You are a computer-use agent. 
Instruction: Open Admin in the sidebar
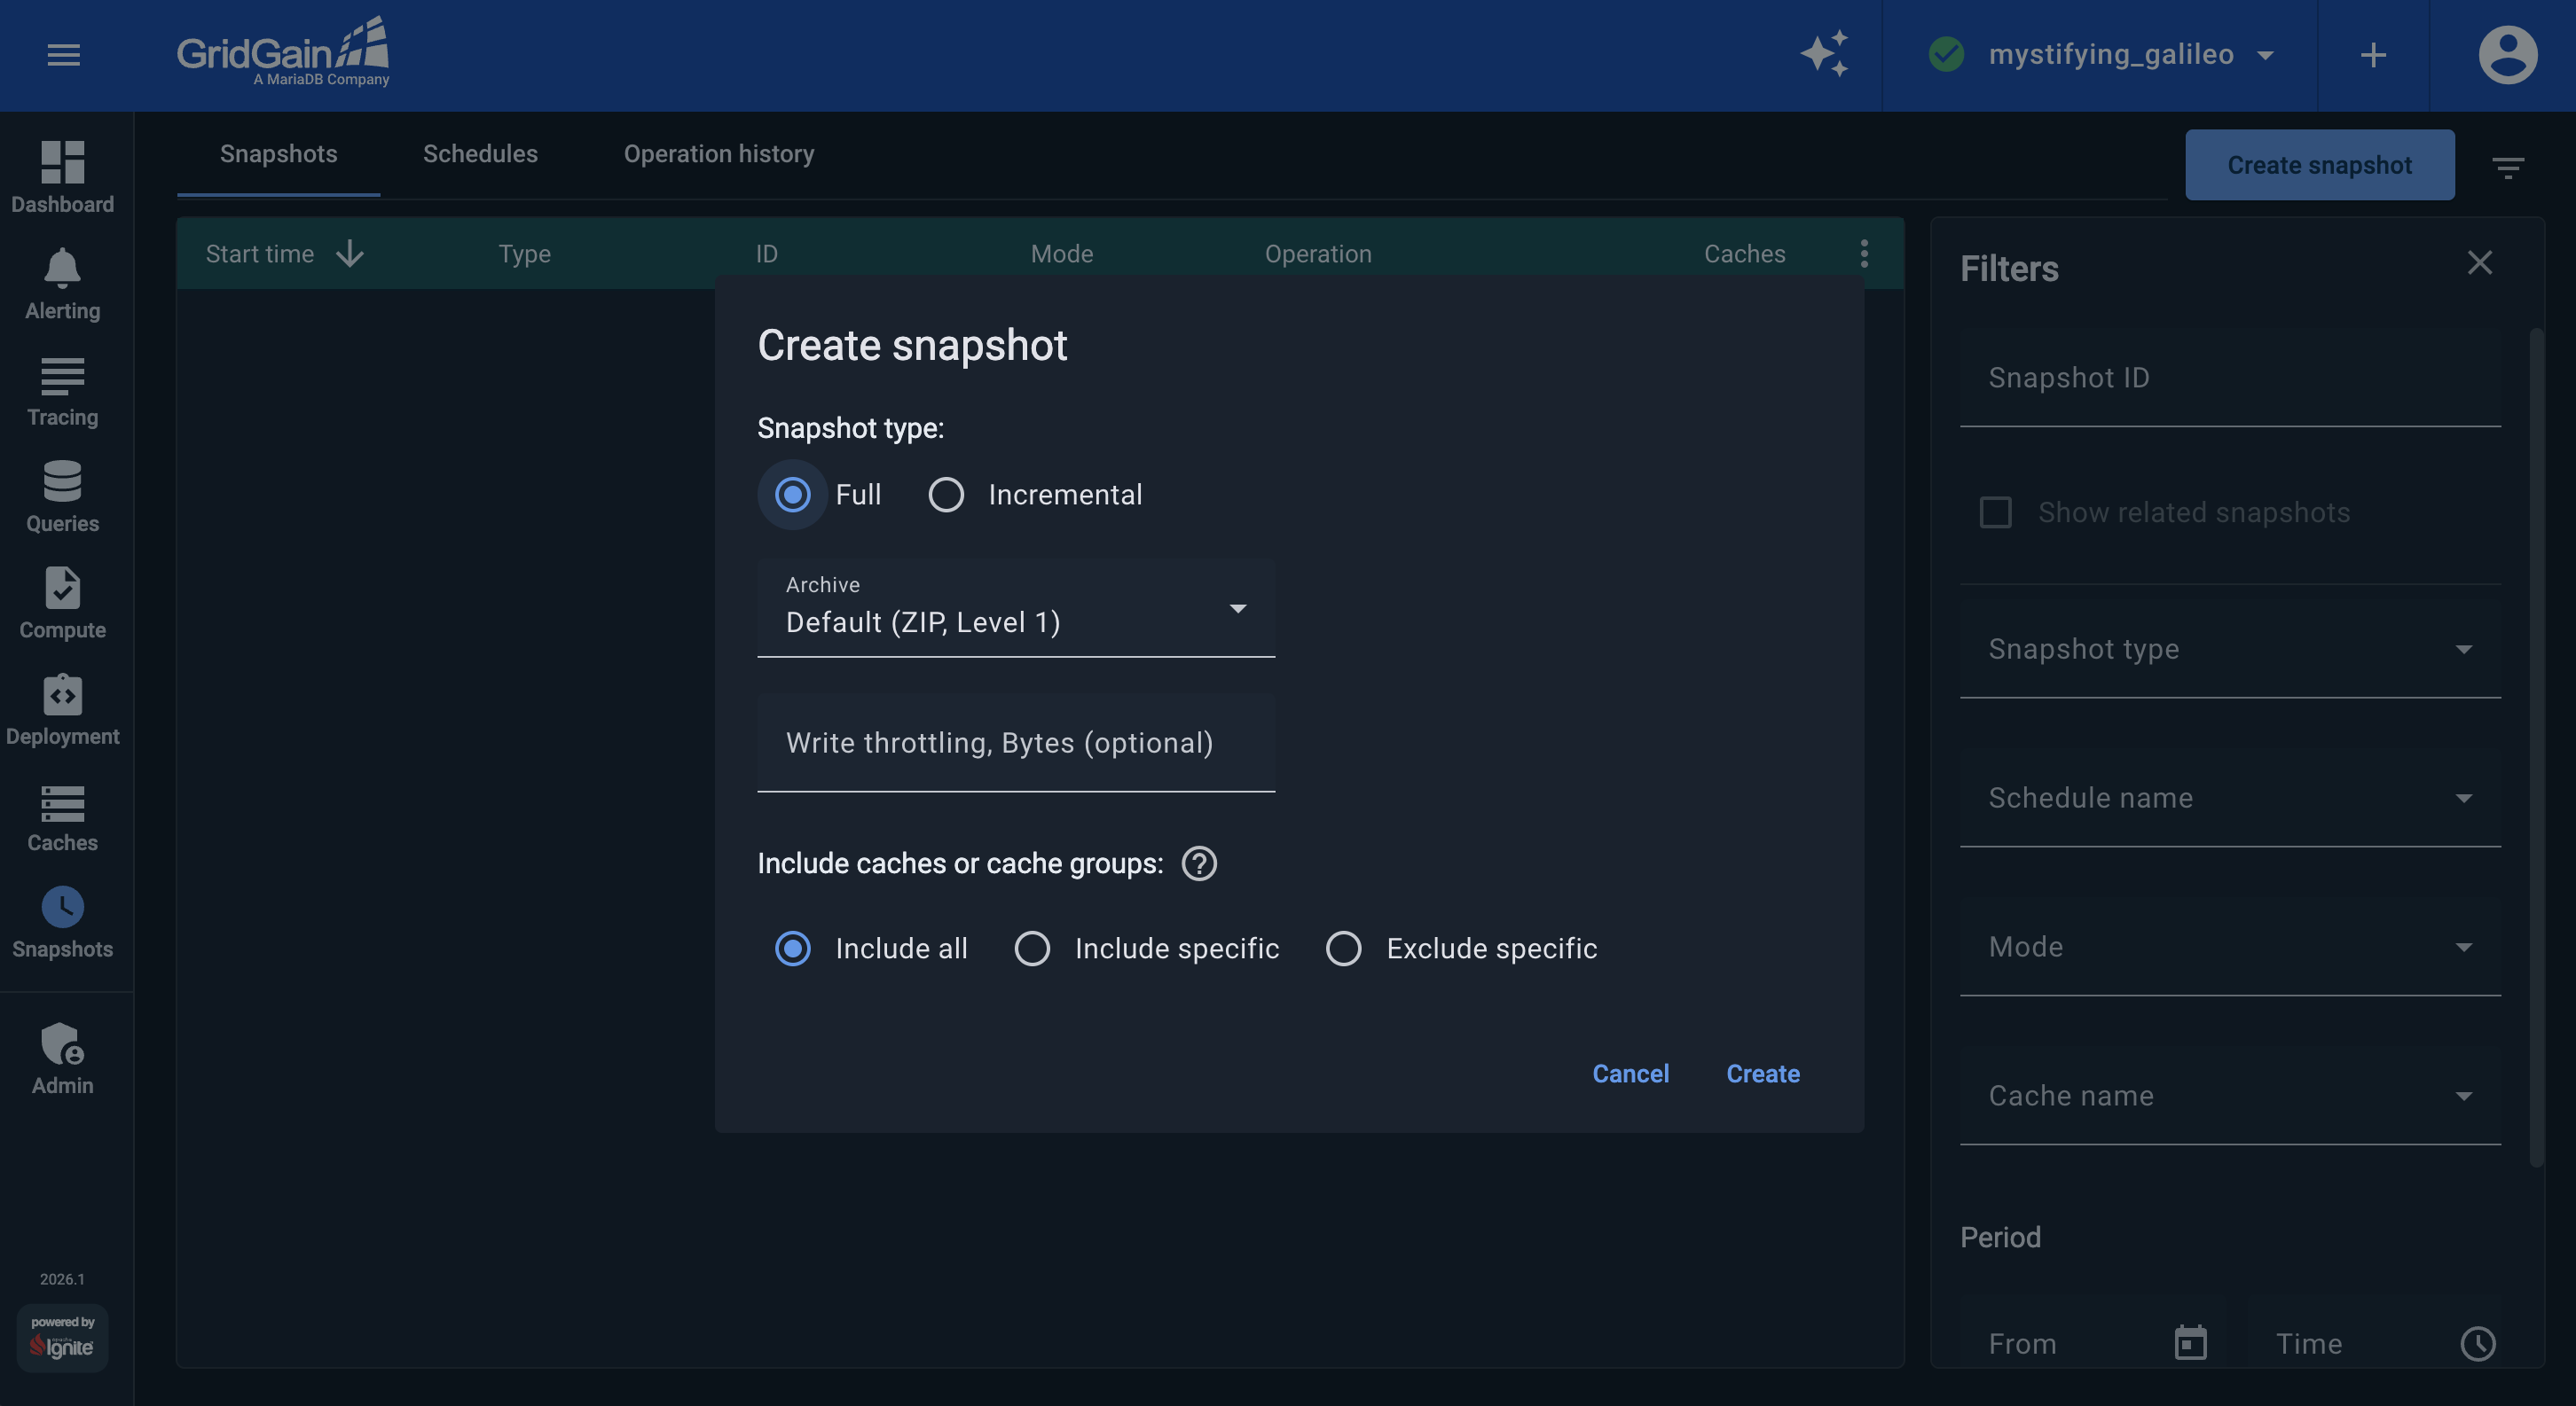(x=62, y=1059)
